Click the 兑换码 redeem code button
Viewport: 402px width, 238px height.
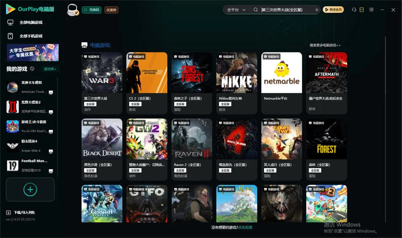[x=92, y=10]
